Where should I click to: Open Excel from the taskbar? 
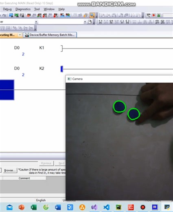tap(34, 208)
